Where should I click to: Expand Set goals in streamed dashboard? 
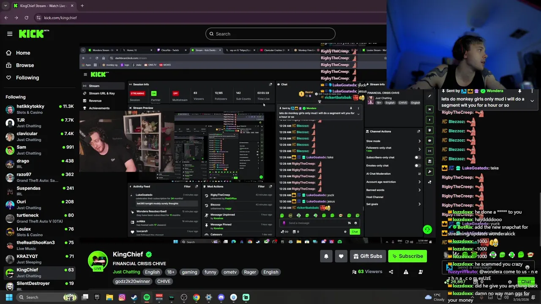pos(419,204)
